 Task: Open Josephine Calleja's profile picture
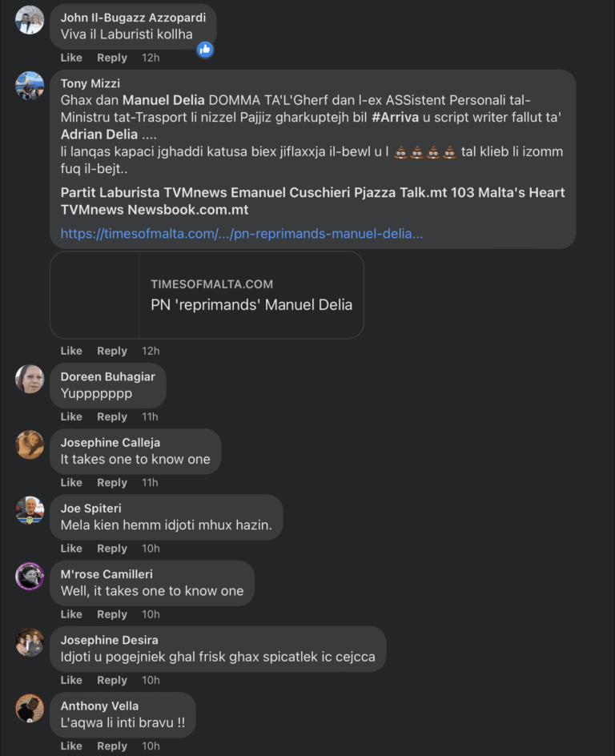coord(30,444)
